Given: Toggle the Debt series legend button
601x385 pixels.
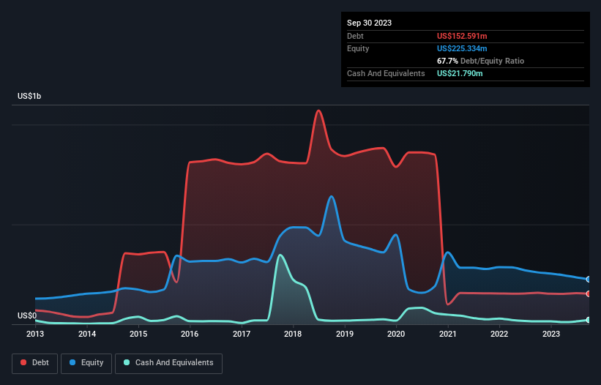Looking at the screenshot, I should (x=35, y=363).
